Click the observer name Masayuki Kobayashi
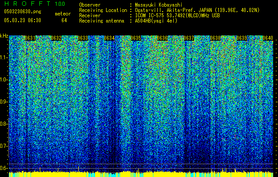Screen dimensions: 278x177 tap(159, 5)
